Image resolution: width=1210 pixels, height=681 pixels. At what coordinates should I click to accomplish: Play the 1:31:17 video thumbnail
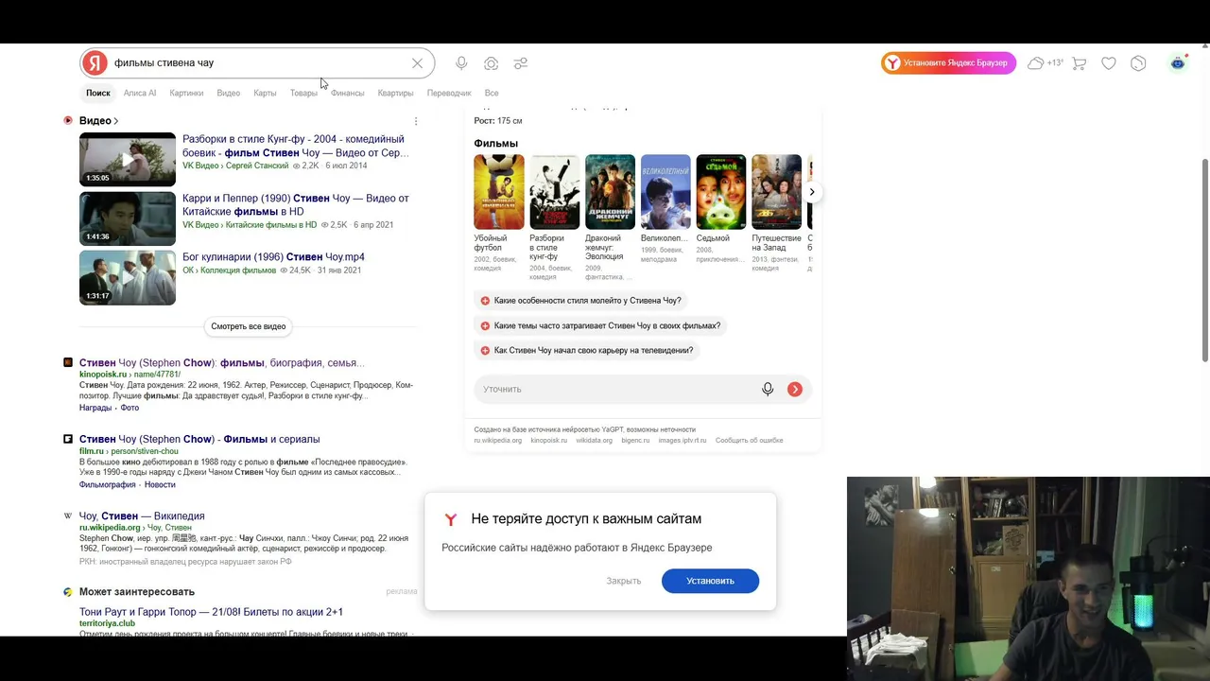[128, 277]
